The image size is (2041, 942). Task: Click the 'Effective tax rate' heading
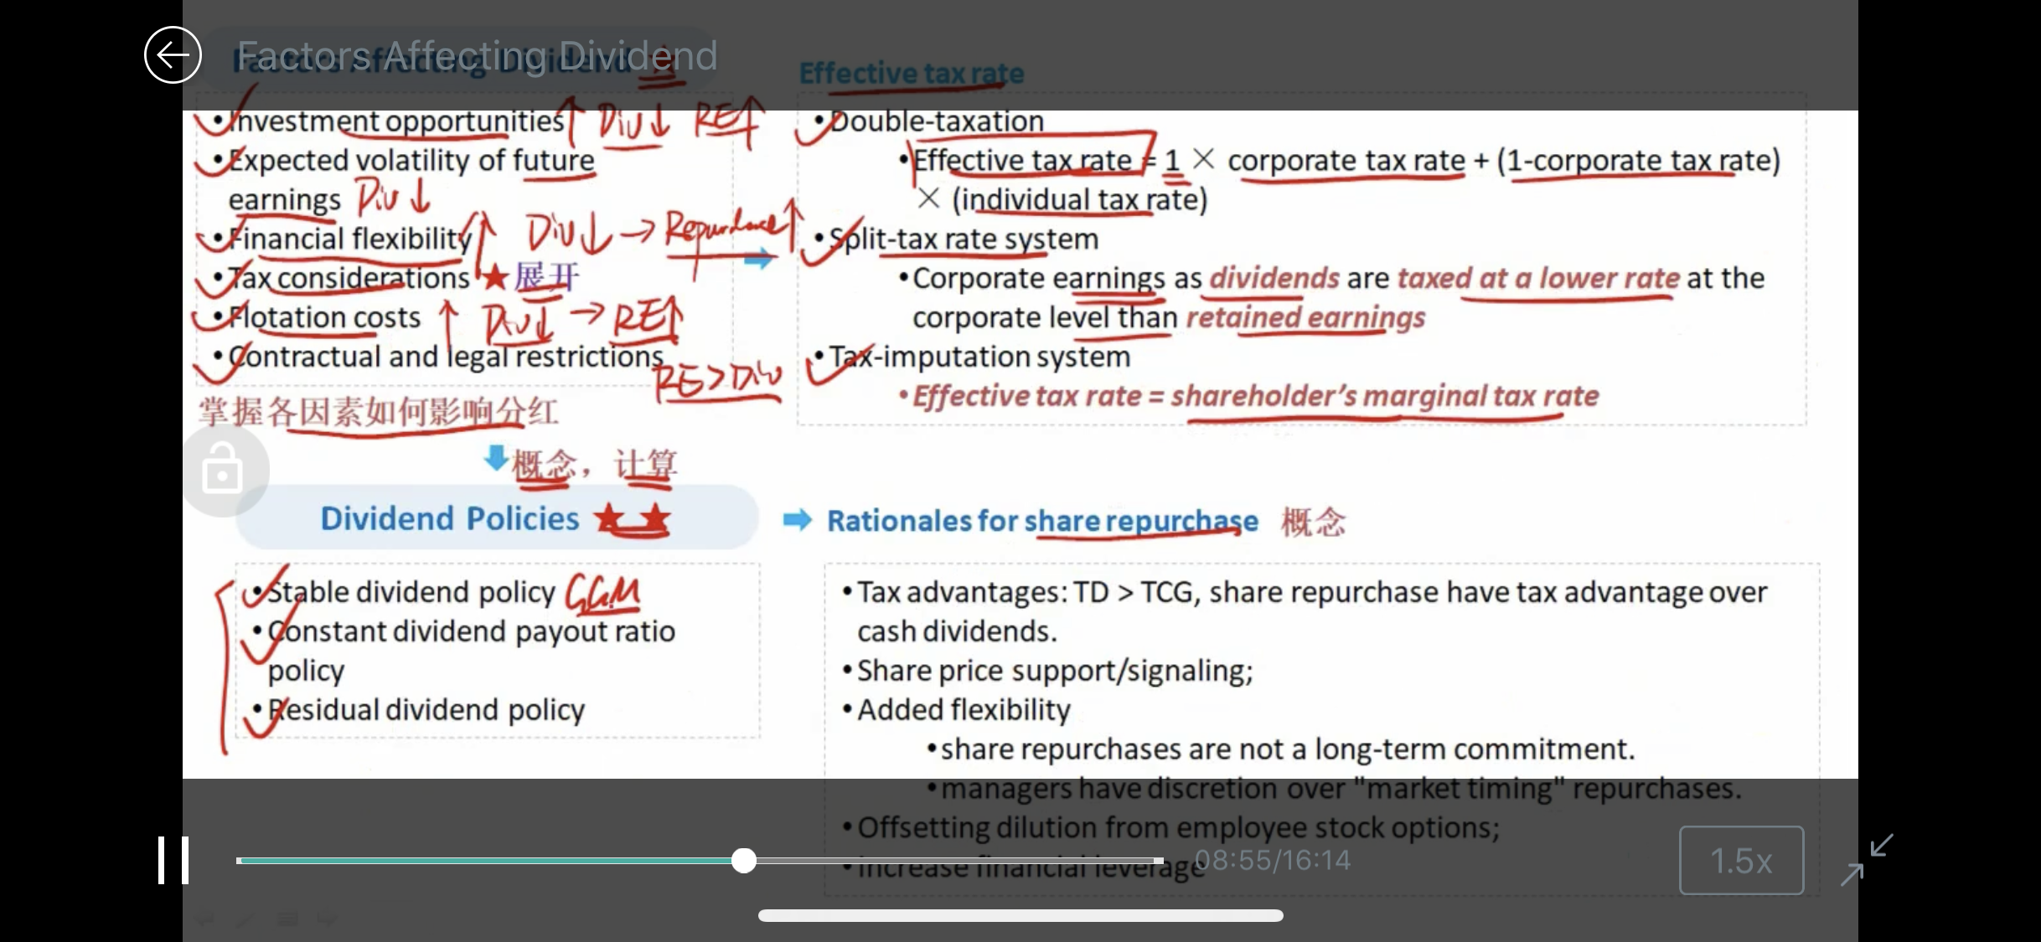[x=911, y=73]
